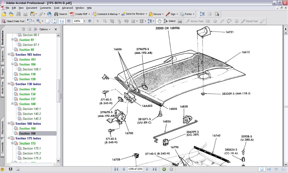This screenshot has height=173, width=288.
Task: Collapse the Section 130 Index bookmark
Action: point(9,84)
